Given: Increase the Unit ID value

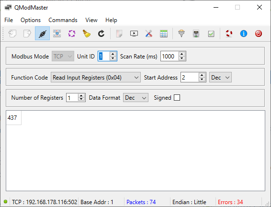Looking at the screenshot, I should coord(113,54).
